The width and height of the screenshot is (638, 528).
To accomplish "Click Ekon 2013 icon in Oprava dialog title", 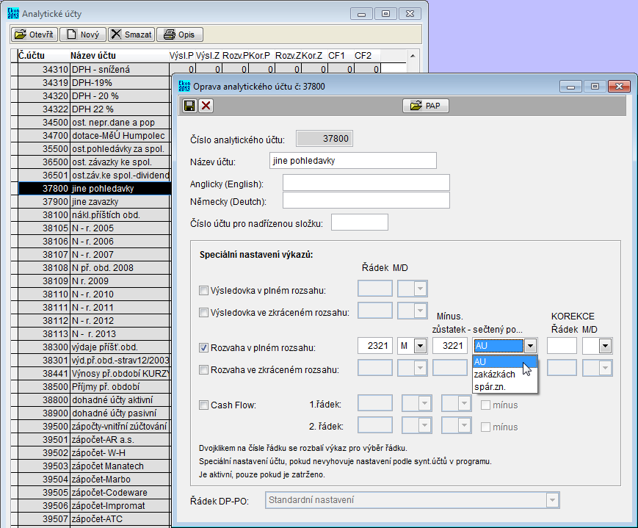I will coord(184,86).
